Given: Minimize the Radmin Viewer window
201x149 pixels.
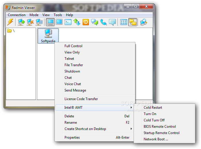Looking at the screenshot, I should [128, 6].
